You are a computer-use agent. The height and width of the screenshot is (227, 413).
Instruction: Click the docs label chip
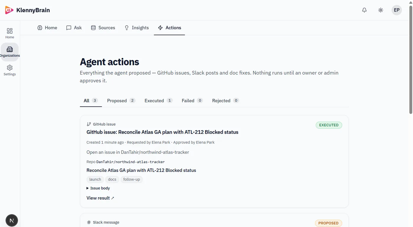pos(112,179)
